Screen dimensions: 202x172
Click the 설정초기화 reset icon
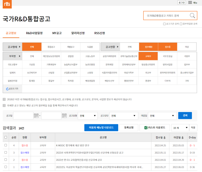pos(7,89)
